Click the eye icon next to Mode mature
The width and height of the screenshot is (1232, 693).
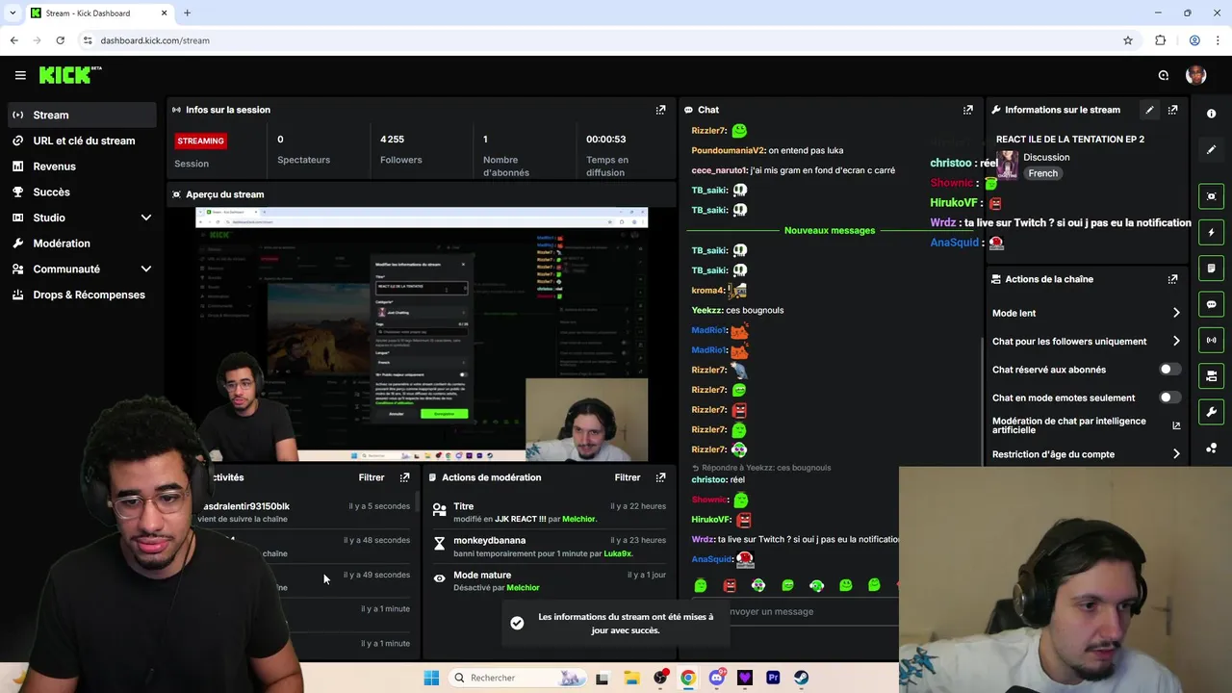(439, 578)
